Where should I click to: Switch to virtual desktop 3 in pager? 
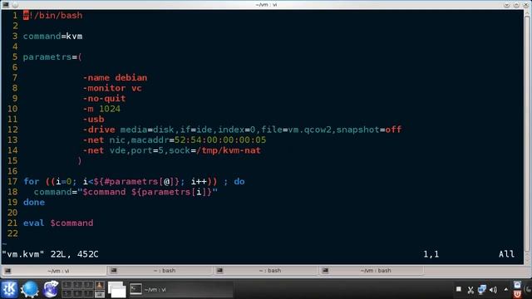88,285
